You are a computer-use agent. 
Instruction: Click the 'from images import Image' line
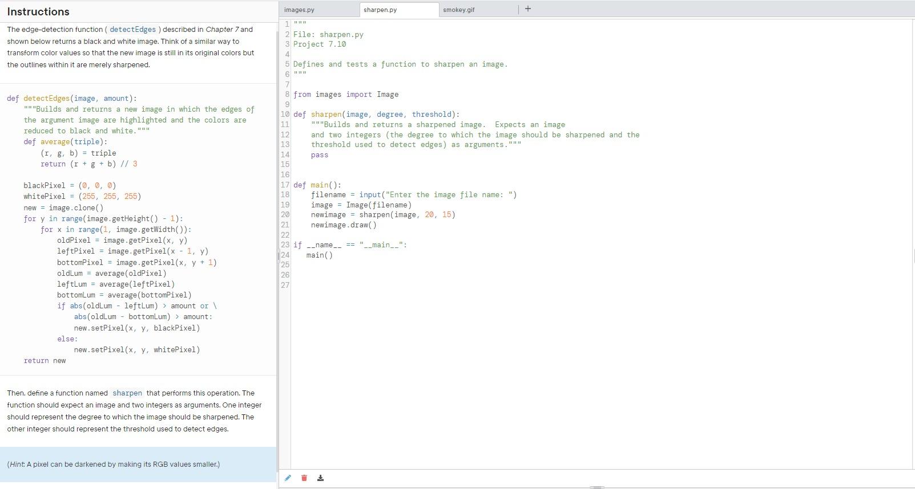tap(346, 95)
